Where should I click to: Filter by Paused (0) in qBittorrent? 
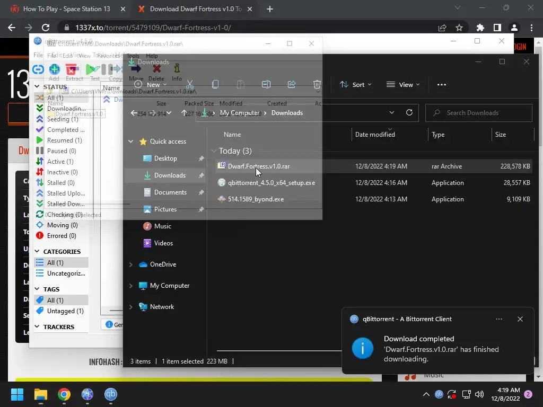pyautogui.click(x=62, y=151)
